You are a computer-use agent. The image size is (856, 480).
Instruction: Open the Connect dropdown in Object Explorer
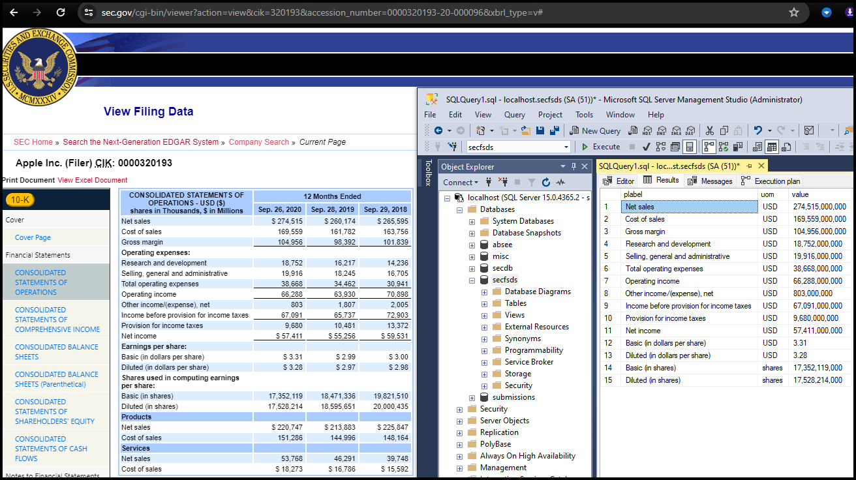click(x=461, y=182)
